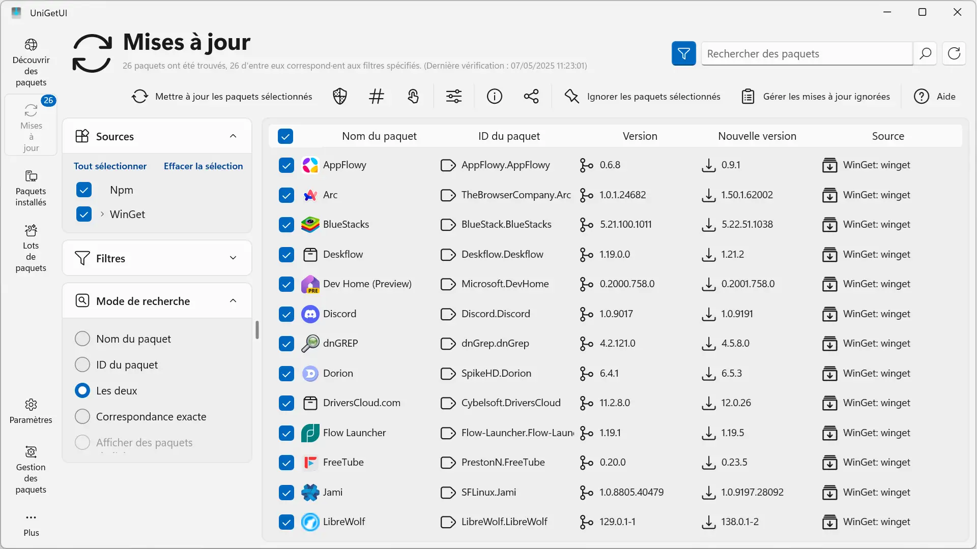Screen dimensions: 977x549
Task: Sort by 'Nom du paquet' column header
Action: point(379,136)
